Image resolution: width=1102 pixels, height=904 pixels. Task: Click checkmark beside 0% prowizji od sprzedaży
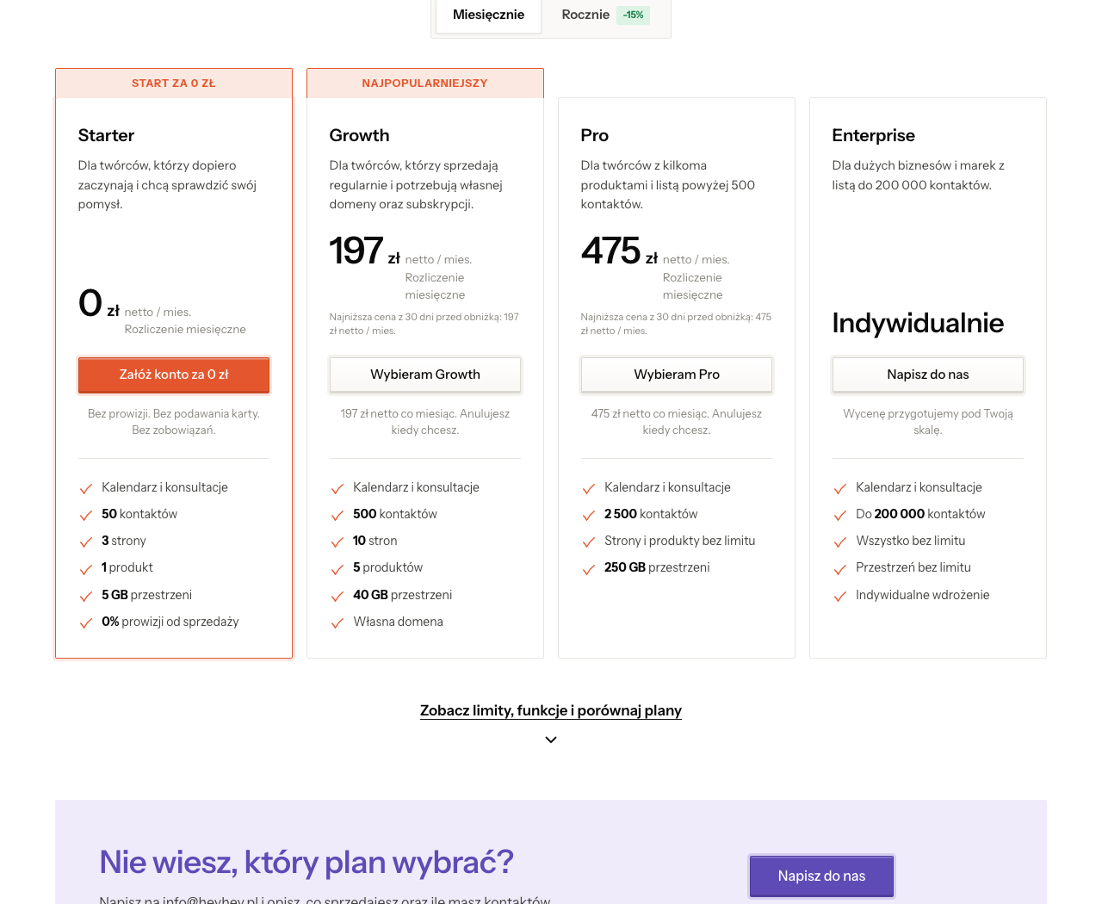(x=86, y=622)
